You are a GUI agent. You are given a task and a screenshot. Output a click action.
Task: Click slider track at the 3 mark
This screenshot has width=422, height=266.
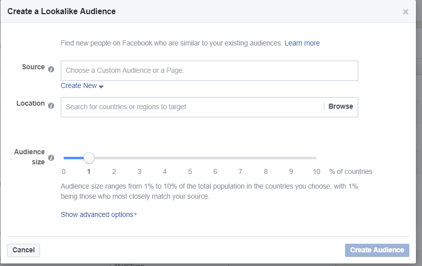(140, 158)
